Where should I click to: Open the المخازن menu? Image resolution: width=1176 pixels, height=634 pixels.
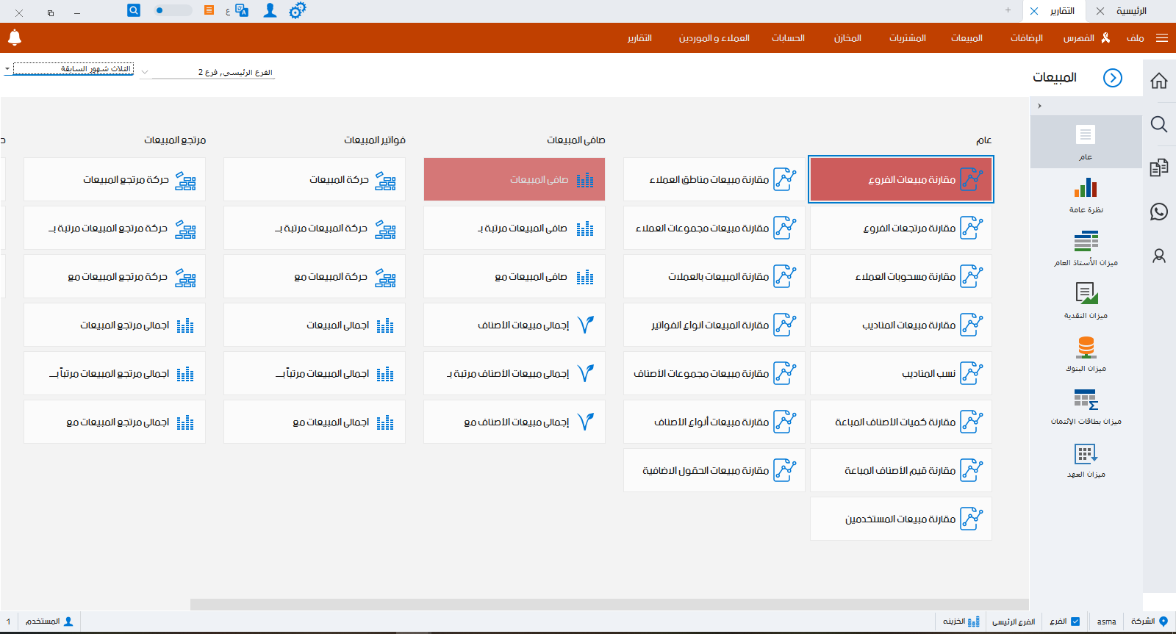tap(847, 38)
